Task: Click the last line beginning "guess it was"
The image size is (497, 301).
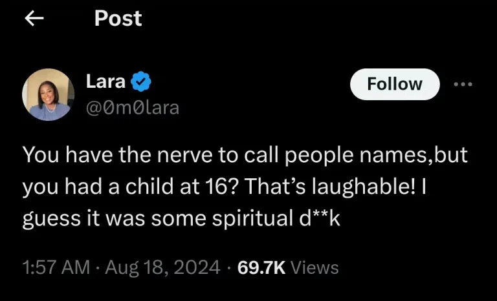Action: pyautogui.click(x=181, y=219)
